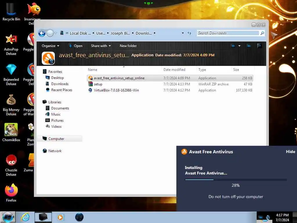Click New folder in the toolbar

(x=128, y=46)
